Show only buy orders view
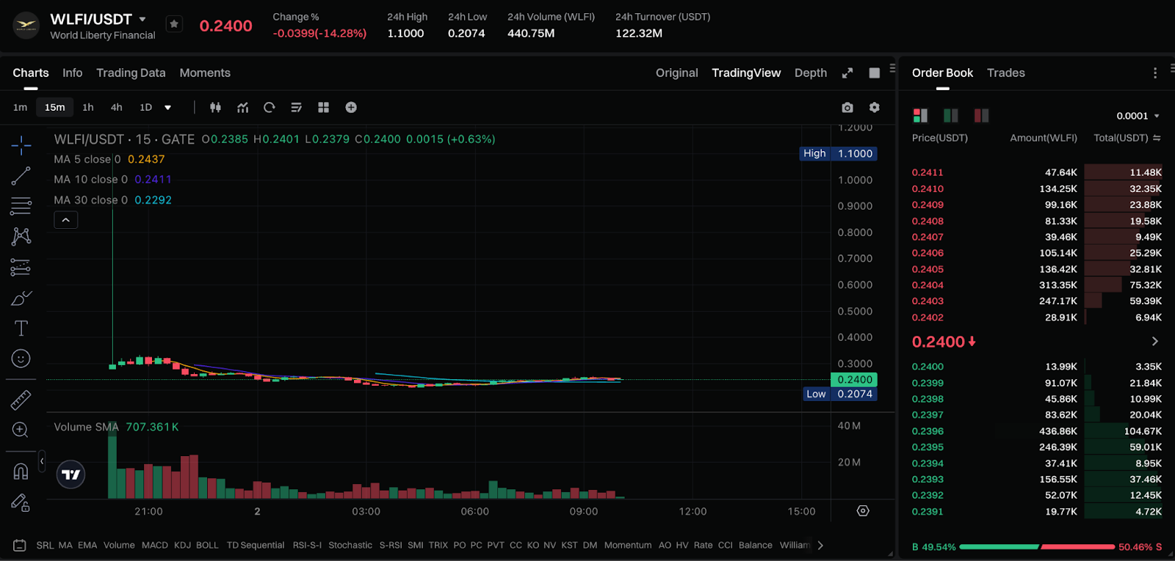Viewport: 1175px width, 561px height. 950,115
